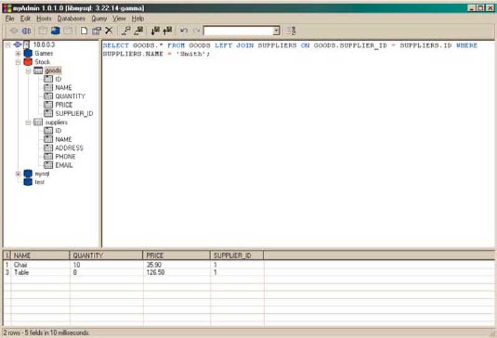Select the Chair row in results grid
Screen dimensions: 497x338
tap(22, 265)
